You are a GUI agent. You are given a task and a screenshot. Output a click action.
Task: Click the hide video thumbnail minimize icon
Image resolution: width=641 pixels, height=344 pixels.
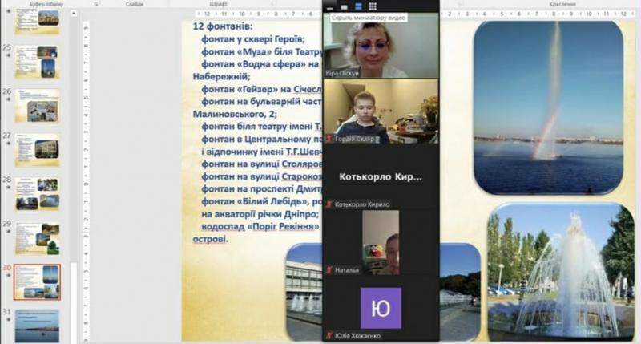point(330,7)
